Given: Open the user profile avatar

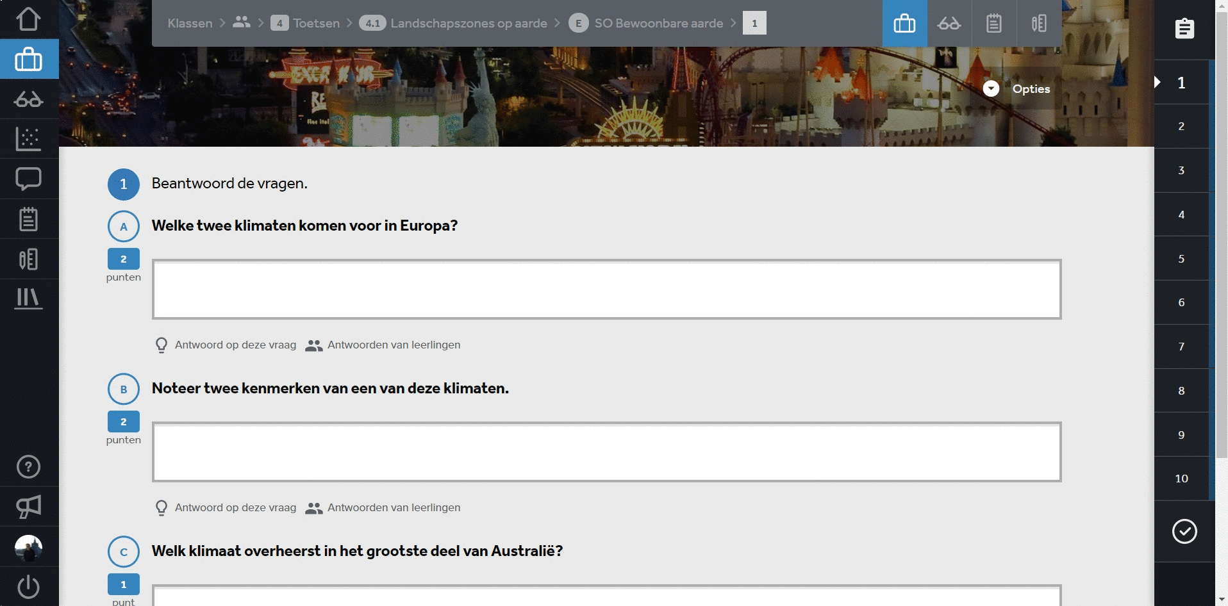Looking at the screenshot, I should pos(29,548).
